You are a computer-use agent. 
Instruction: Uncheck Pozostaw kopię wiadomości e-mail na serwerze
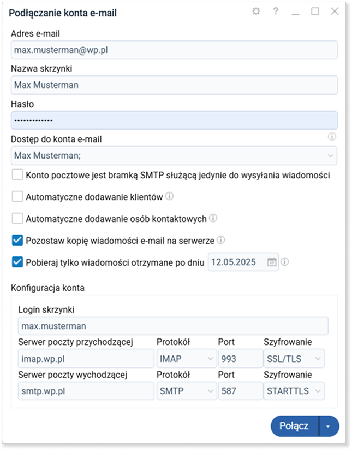(17, 240)
